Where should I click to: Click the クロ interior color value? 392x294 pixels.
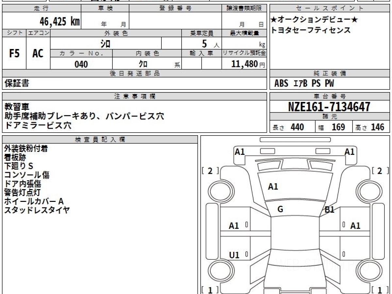coord(143,64)
